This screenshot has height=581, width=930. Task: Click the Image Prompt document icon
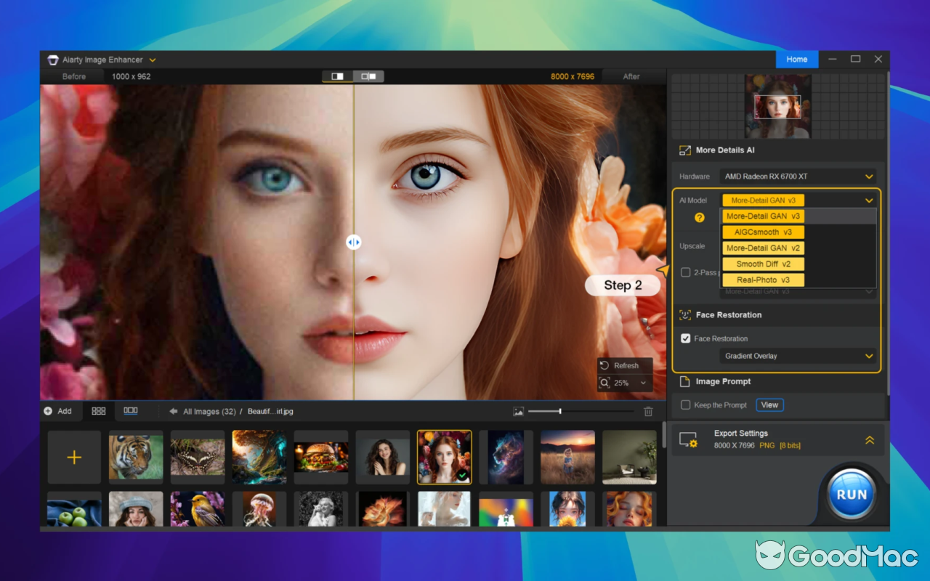pyautogui.click(x=684, y=381)
